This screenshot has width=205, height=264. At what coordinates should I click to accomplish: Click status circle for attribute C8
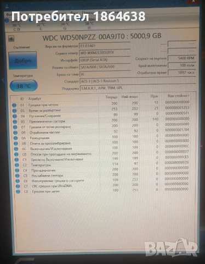(x=18, y=191)
